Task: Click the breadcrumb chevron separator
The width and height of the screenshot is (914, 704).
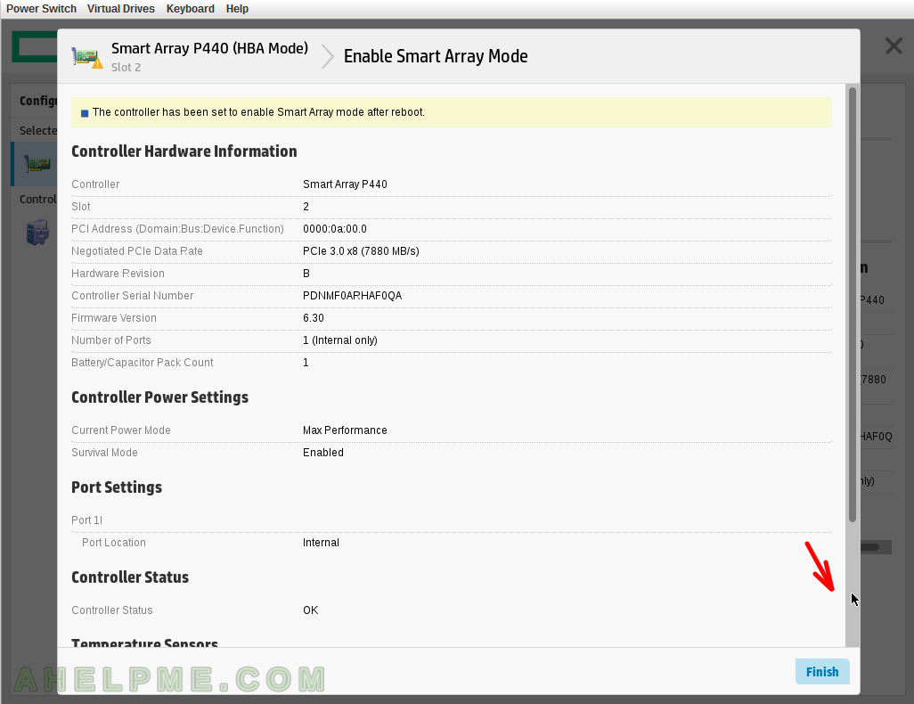Action: tap(328, 56)
